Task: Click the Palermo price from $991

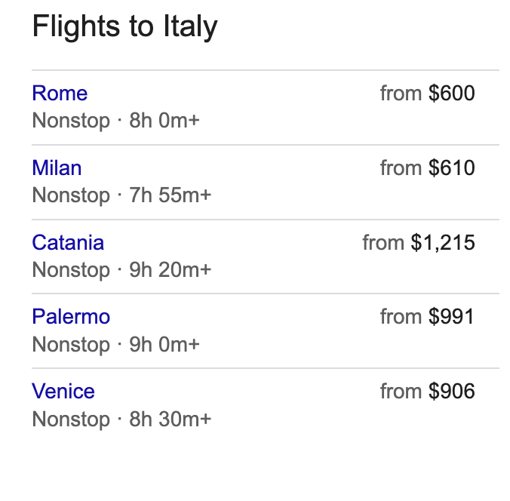Action: 427,317
